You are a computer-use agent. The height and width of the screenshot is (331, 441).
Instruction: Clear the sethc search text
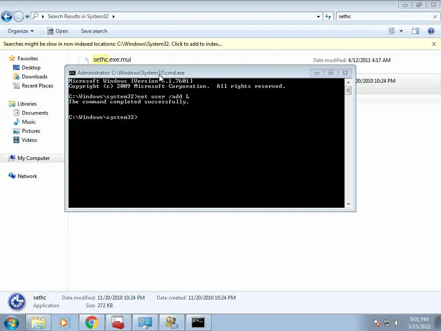[435, 17]
